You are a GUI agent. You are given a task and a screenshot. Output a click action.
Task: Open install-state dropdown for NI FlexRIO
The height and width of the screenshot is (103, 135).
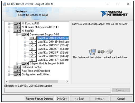pos(17,31)
